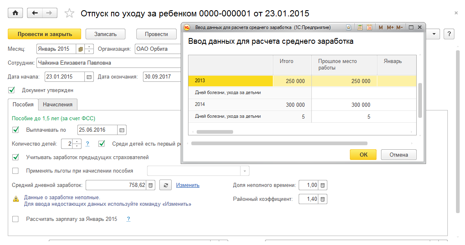The image size is (465, 245).
Task: Enable Рассчитать зарплату за Январь 2015
Action: coord(16,219)
